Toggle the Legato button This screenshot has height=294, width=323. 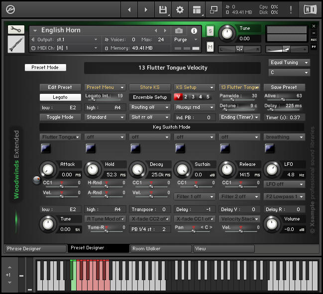[60, 97]
